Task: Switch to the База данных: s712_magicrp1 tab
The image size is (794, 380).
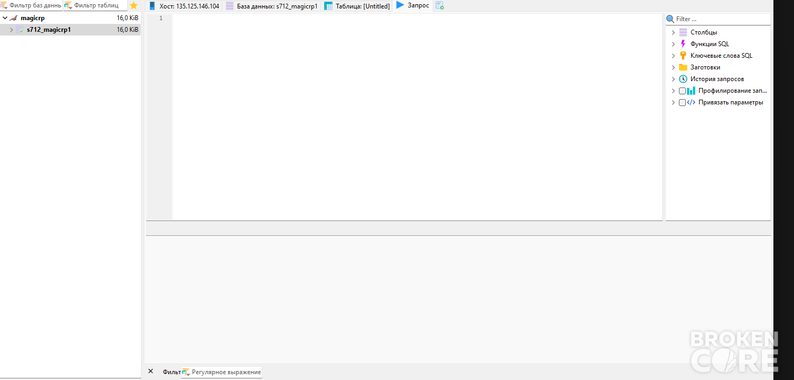Action: pyautogui.click(x=271, y=6)
